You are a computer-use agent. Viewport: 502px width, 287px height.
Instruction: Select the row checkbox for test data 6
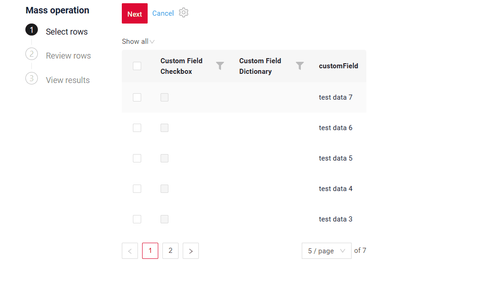click(137, 128)
